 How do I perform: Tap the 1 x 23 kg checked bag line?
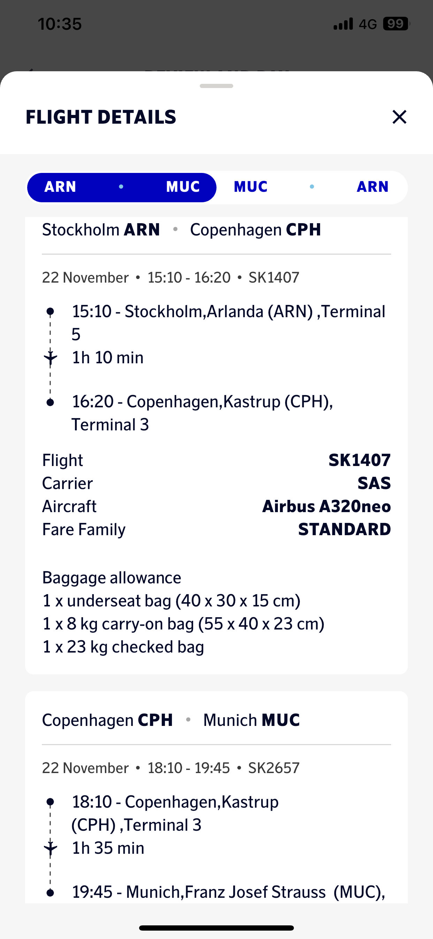tap(123, 647)
